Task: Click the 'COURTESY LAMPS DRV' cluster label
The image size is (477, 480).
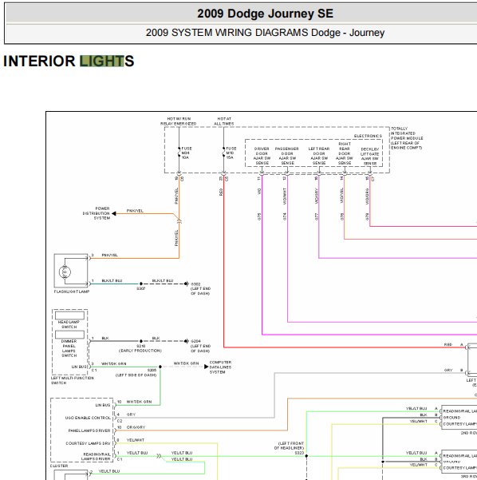Action: tap(88, 443)
